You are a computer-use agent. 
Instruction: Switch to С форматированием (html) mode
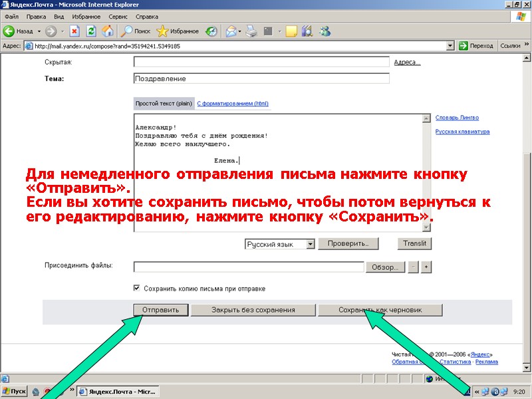point(233,104)
